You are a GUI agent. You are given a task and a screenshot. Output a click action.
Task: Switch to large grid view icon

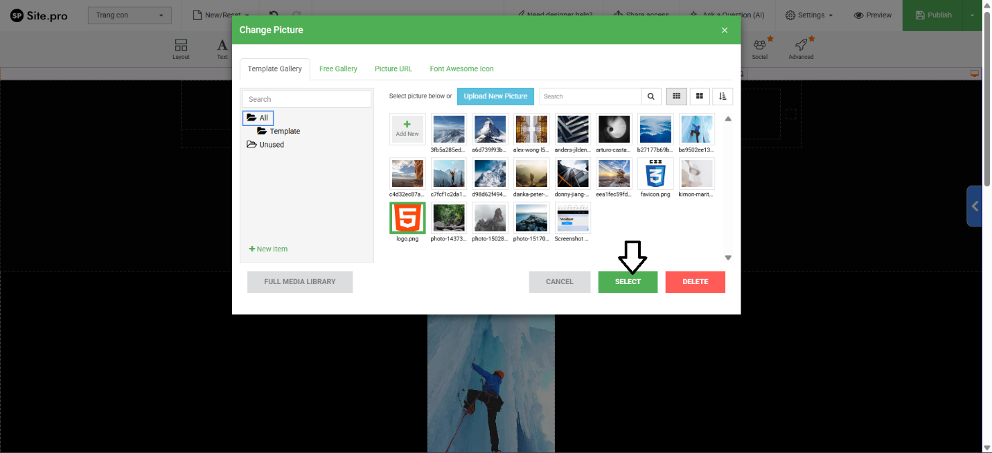(700, 96)
